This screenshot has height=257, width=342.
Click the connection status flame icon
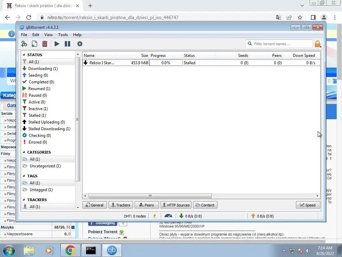[x=155, y=216]
